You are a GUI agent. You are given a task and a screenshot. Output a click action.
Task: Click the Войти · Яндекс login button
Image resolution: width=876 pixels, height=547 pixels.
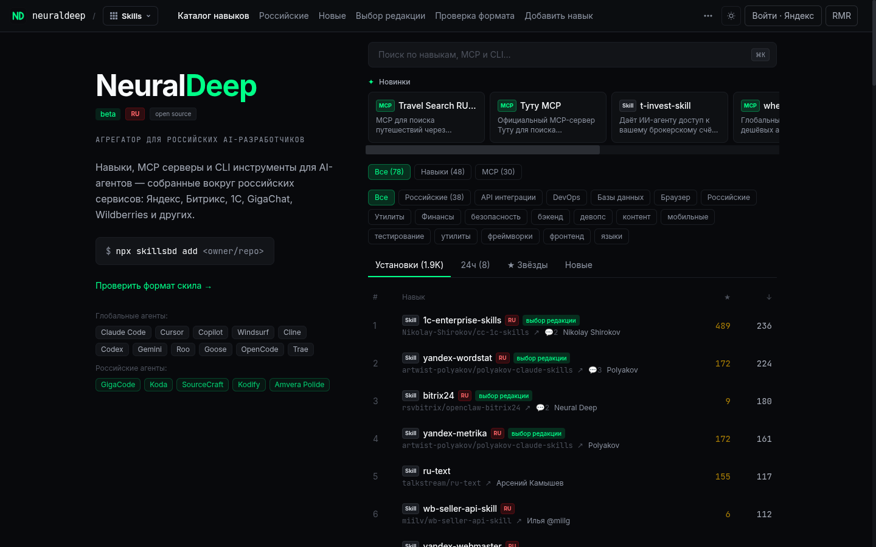tap(783, 16)
